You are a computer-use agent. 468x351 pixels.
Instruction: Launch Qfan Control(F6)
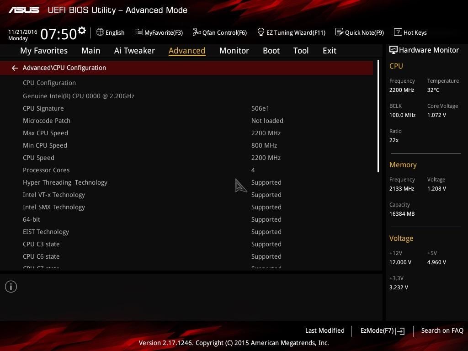220,32
